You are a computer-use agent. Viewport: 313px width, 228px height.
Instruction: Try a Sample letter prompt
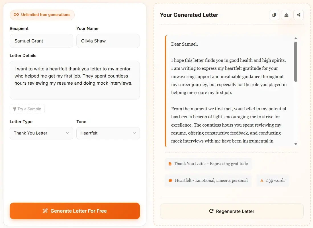tap(27, 109)
